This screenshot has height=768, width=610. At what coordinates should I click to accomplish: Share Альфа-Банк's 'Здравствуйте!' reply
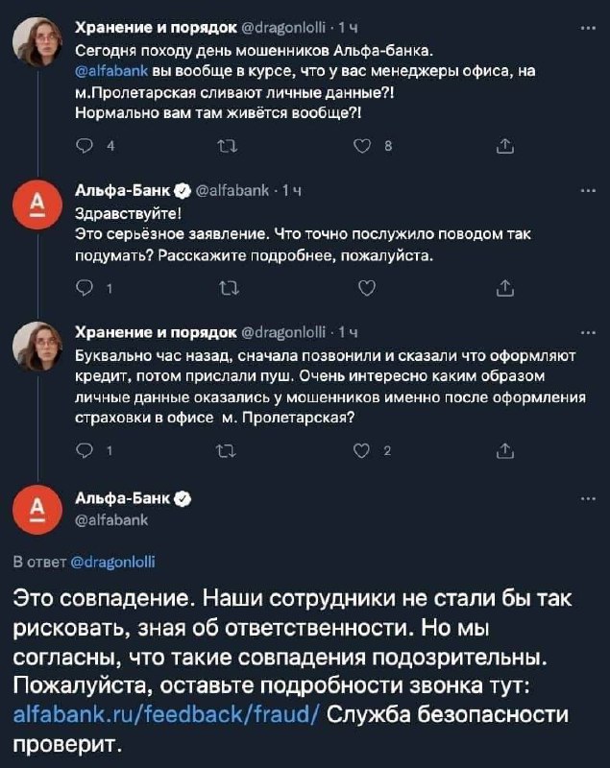[505, 289]
